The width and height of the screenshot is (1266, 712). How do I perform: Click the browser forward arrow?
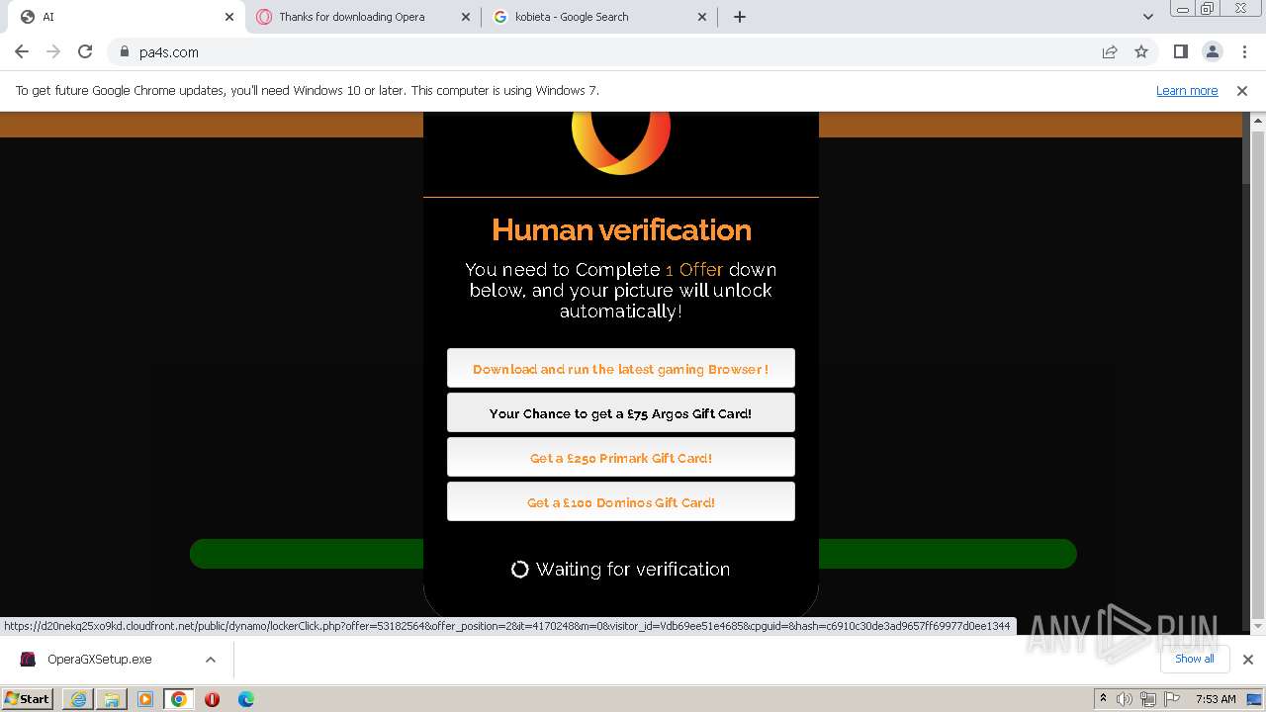tap(53, 51)
